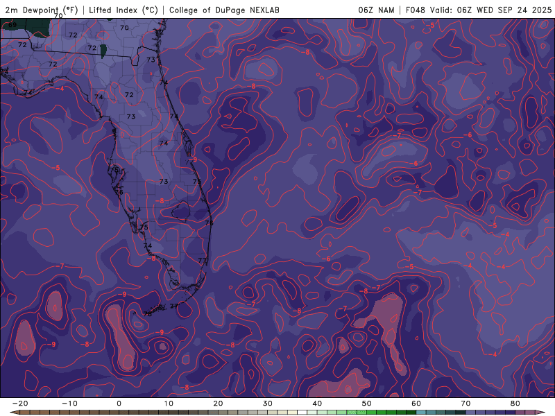Viewport: 555px width, 416px height.
Task: Click the 20 label on the color scale
Action: [218, 404]
